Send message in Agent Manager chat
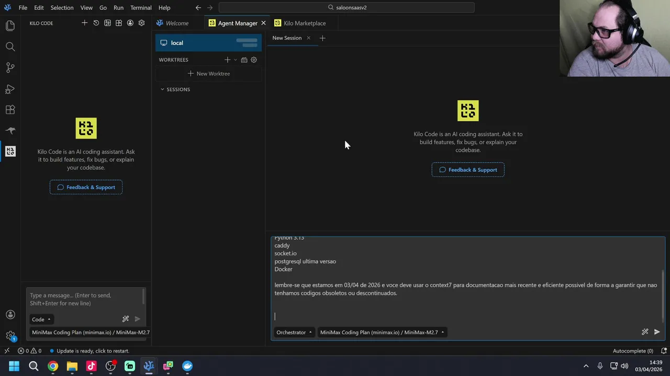 tap(657, 332)
